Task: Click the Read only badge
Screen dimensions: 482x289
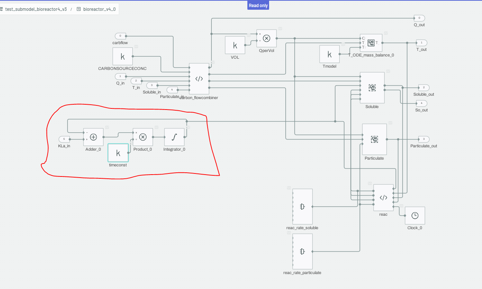Action: tap(259, 5)
